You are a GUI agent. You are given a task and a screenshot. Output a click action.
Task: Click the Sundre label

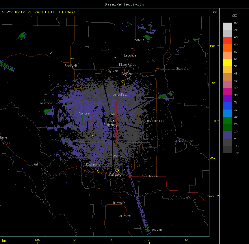coord(84,113)
